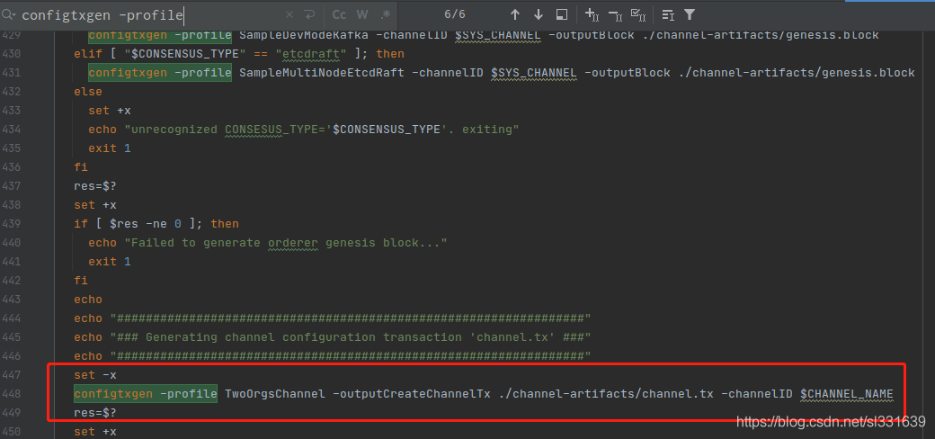Viewport: 935px width, 439px height.
Task: Click '$SYS_CHANNEL' on line 431
Action: [534, 73]
